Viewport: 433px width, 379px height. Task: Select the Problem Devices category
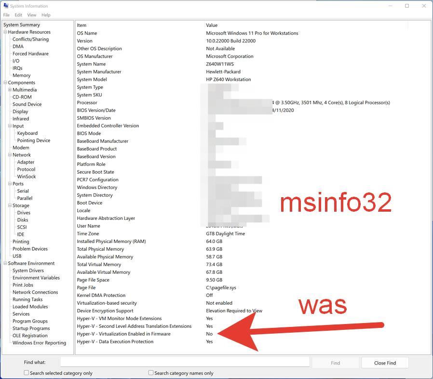[x=30, y=249]
